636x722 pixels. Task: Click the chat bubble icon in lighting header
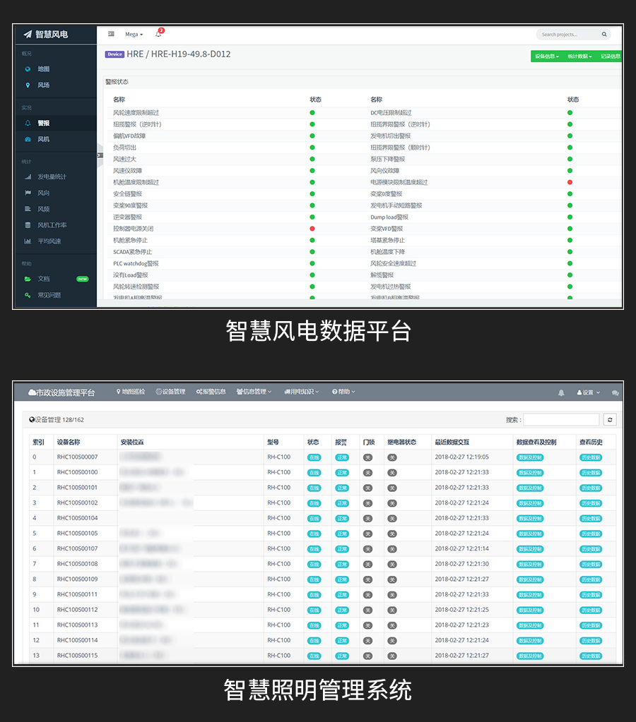[x=615, y=392]
